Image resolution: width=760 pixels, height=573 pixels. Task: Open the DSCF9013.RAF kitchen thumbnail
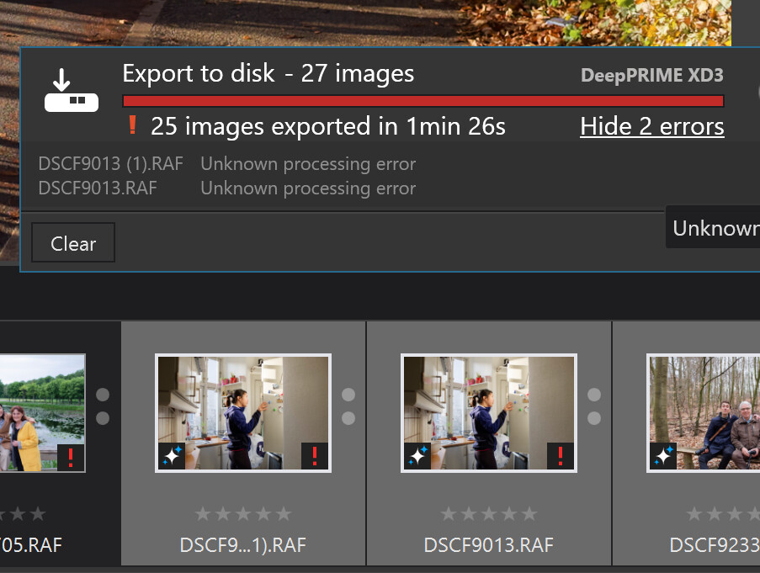pos(489,411)
